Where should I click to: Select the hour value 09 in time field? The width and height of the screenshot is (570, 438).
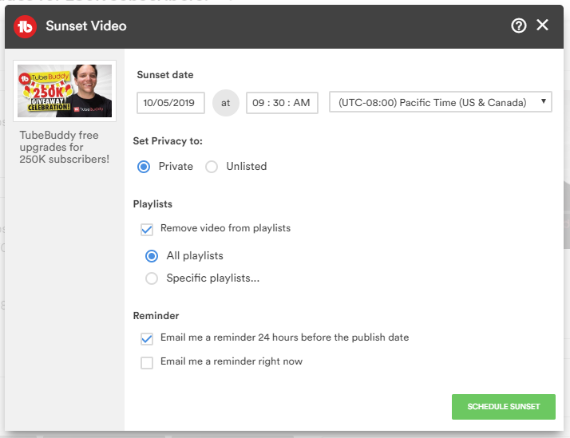(257, 103)
